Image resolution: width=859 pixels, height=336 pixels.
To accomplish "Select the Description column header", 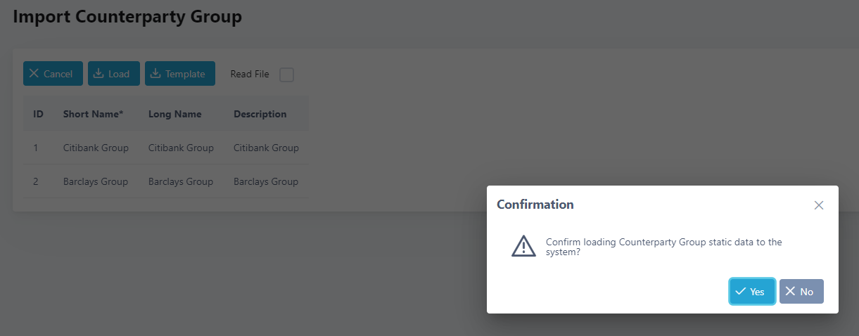I will tap(260, 114).
